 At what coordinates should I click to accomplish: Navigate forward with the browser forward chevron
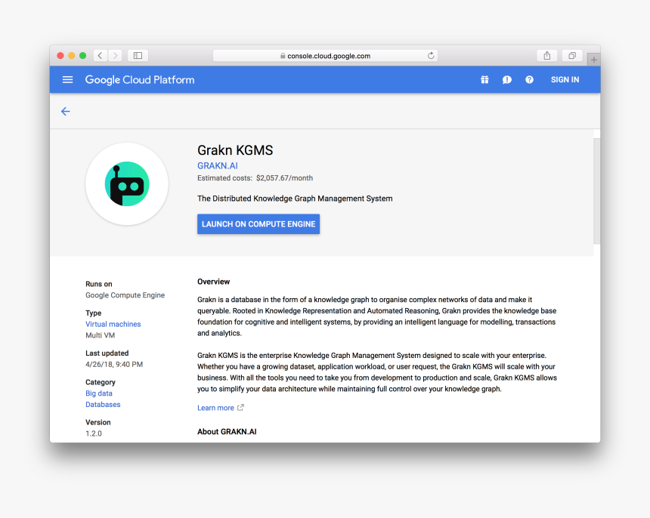(115, 54)
